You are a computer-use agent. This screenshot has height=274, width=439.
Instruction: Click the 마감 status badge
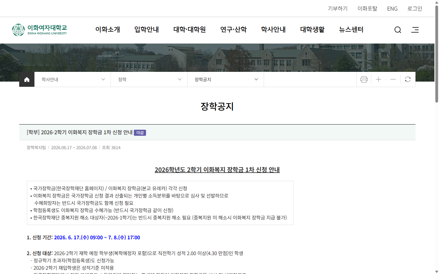(x=140, y=133)
